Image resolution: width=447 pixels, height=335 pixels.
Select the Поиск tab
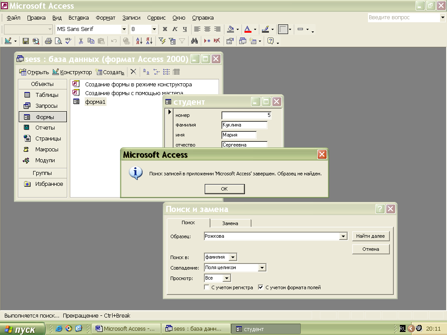click(x=188, y=222)
